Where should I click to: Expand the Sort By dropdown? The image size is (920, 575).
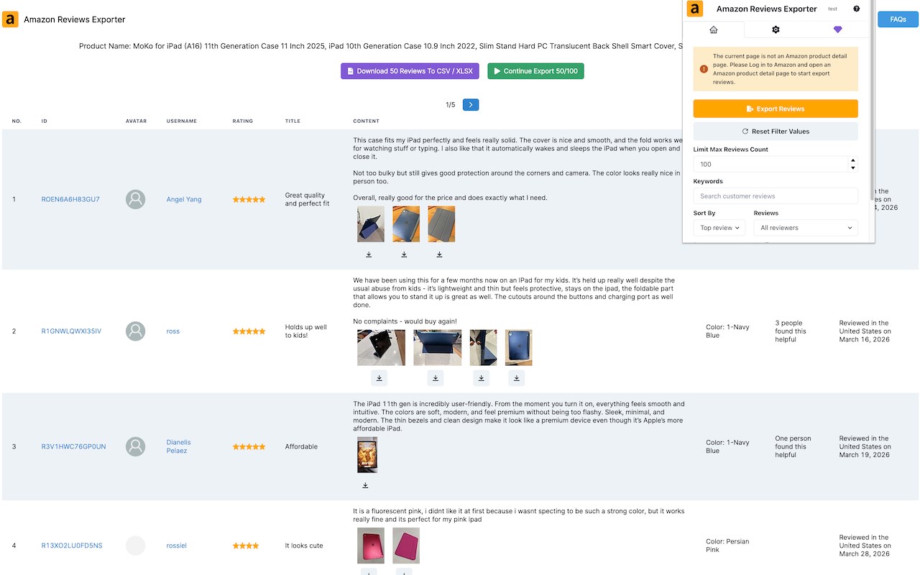point(719,228)
